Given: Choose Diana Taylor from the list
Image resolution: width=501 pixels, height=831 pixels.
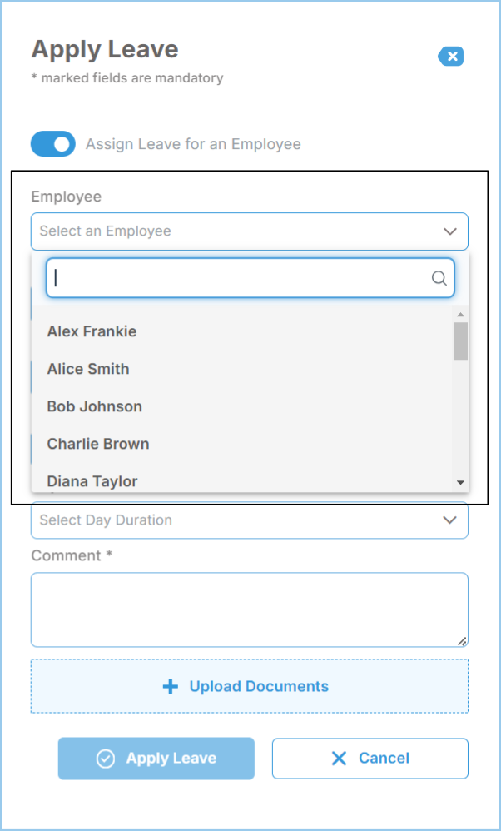Looking at the screenshot, I should (x=92, y=480).
